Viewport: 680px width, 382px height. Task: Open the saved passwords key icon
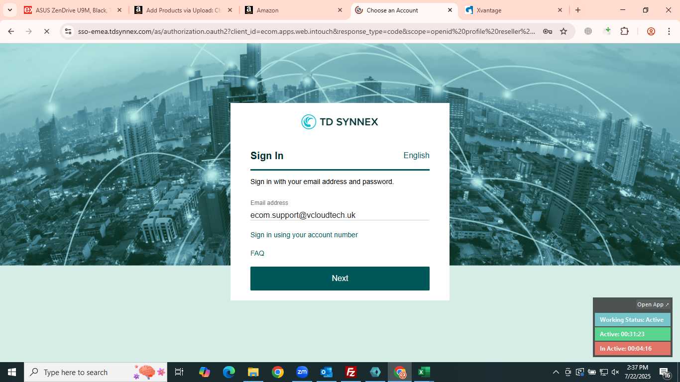click(x=548, y=31)
